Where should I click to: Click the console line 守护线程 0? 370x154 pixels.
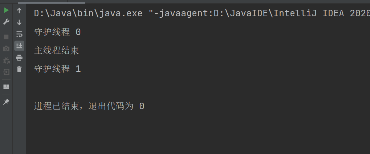(57, 32)
